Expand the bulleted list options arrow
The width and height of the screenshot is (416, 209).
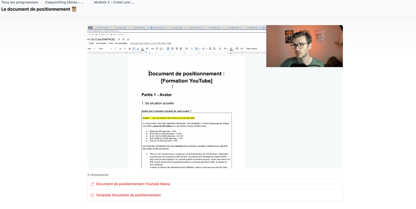[200, 49]
